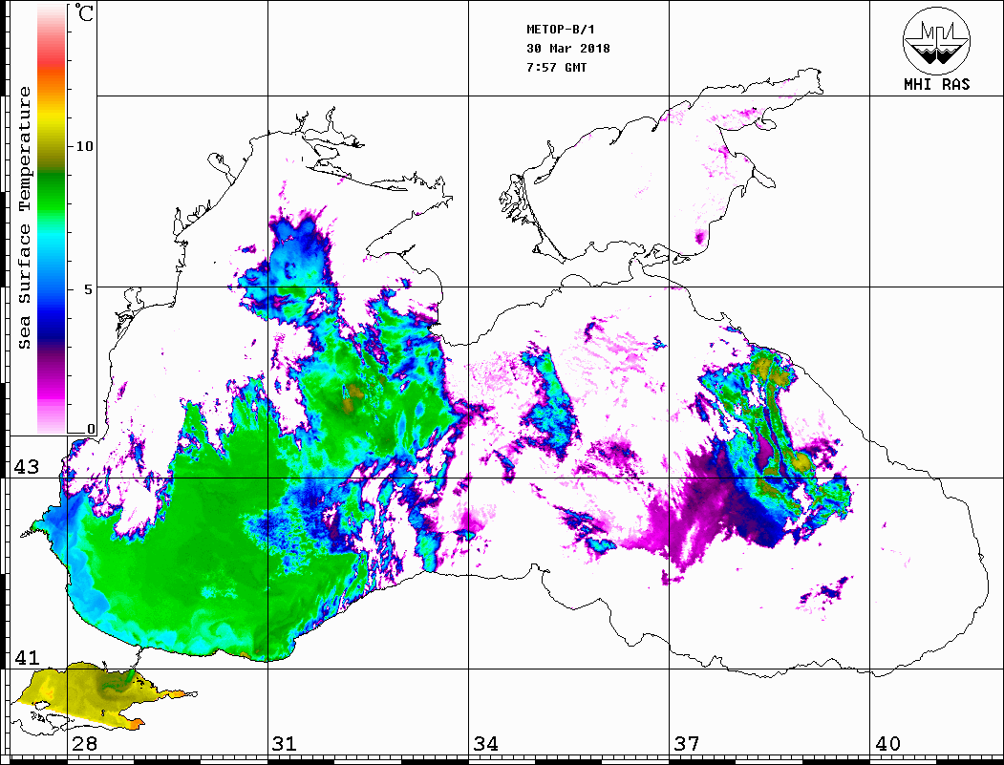Click the MHI RAS circular logo

pyautogui.click(x=936, y=40)
